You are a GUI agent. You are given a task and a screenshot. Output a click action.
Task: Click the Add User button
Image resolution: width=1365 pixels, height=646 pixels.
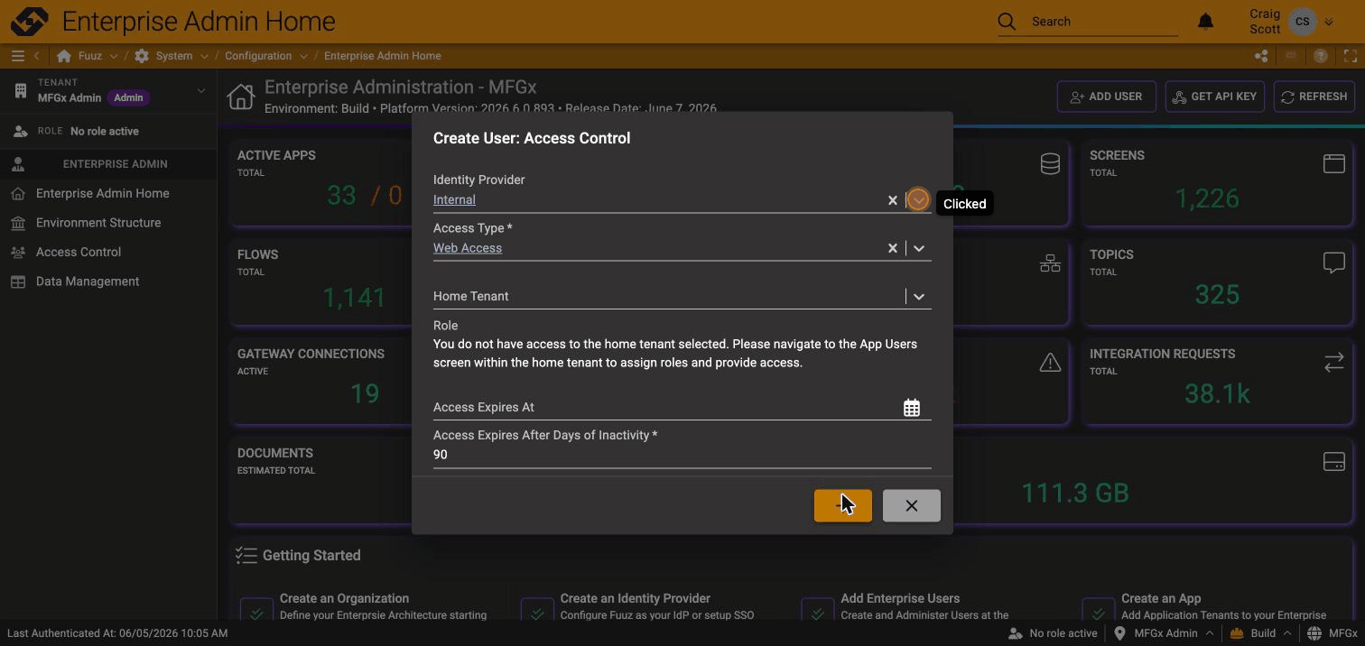pos(1106,97)
